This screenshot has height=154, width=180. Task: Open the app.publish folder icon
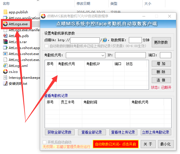tap(5, 12)
